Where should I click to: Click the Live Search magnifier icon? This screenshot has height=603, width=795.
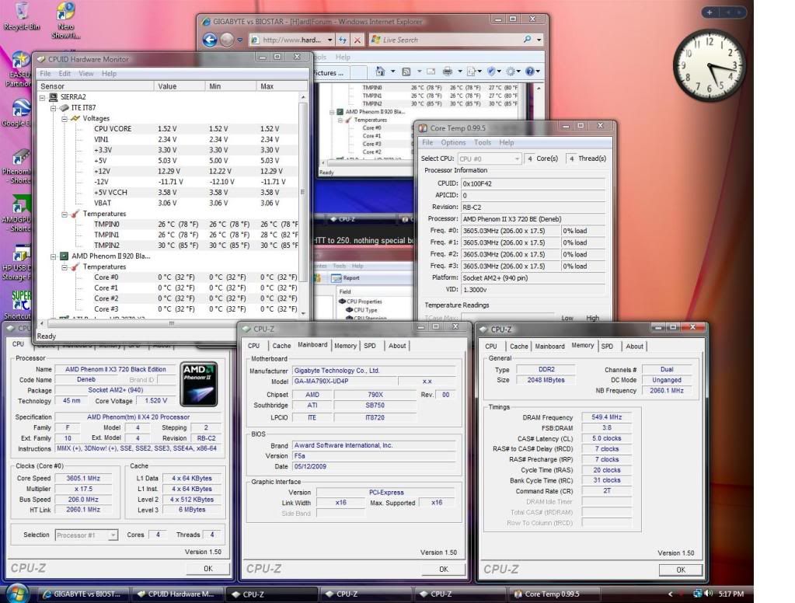tap(528, 39)
